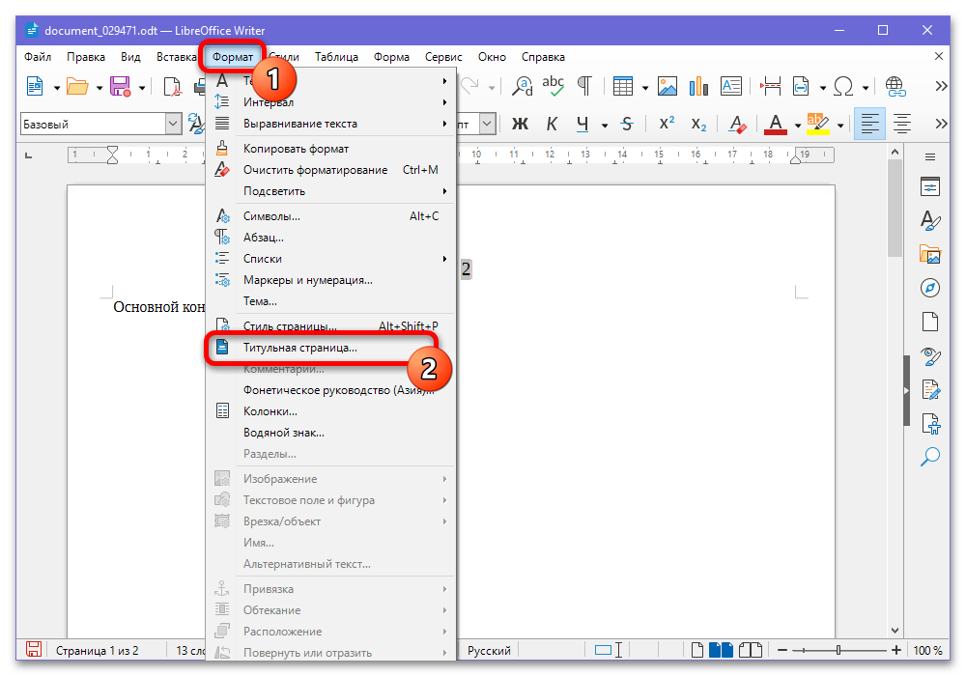Screen dimensions: 966x676
Task: Open the Insert Table icon
Action: (x=622, y=87)
